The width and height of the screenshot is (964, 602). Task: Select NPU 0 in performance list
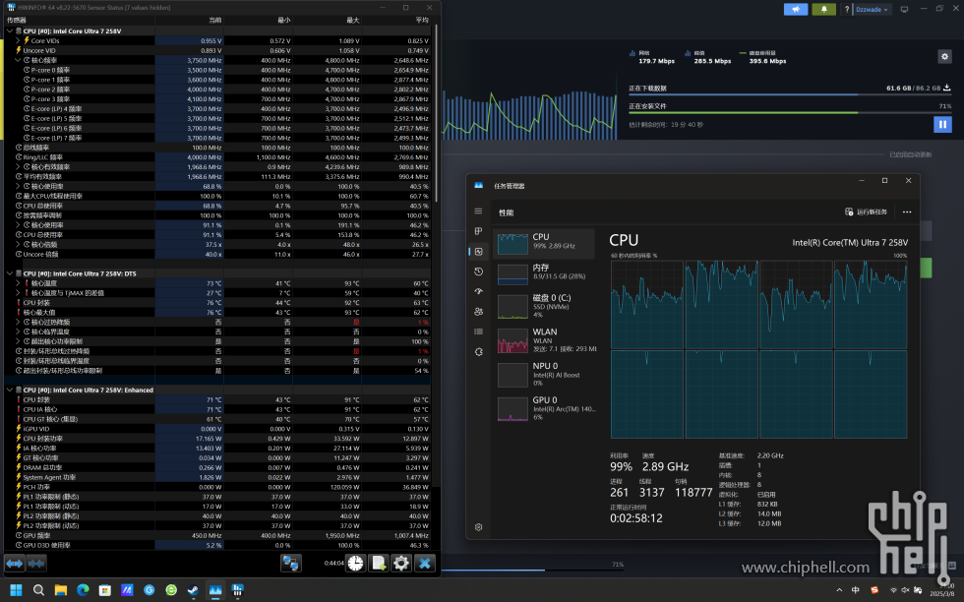[545, 374]
